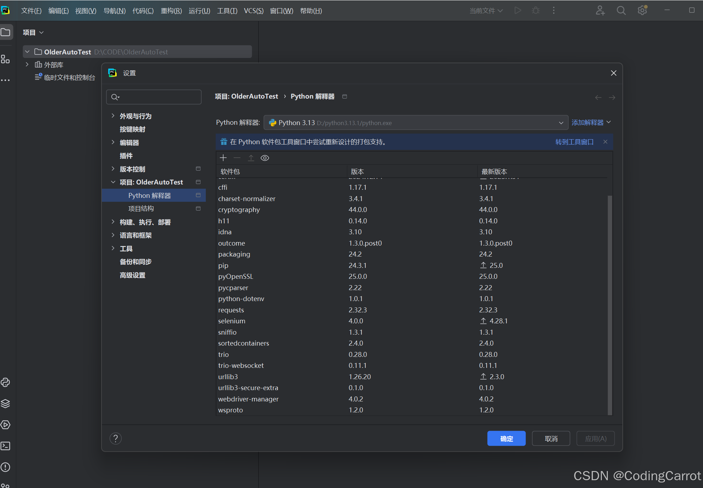Navigate forward arrow in settings dialog
Screen dimensions: 703x488
pos(612,98)
